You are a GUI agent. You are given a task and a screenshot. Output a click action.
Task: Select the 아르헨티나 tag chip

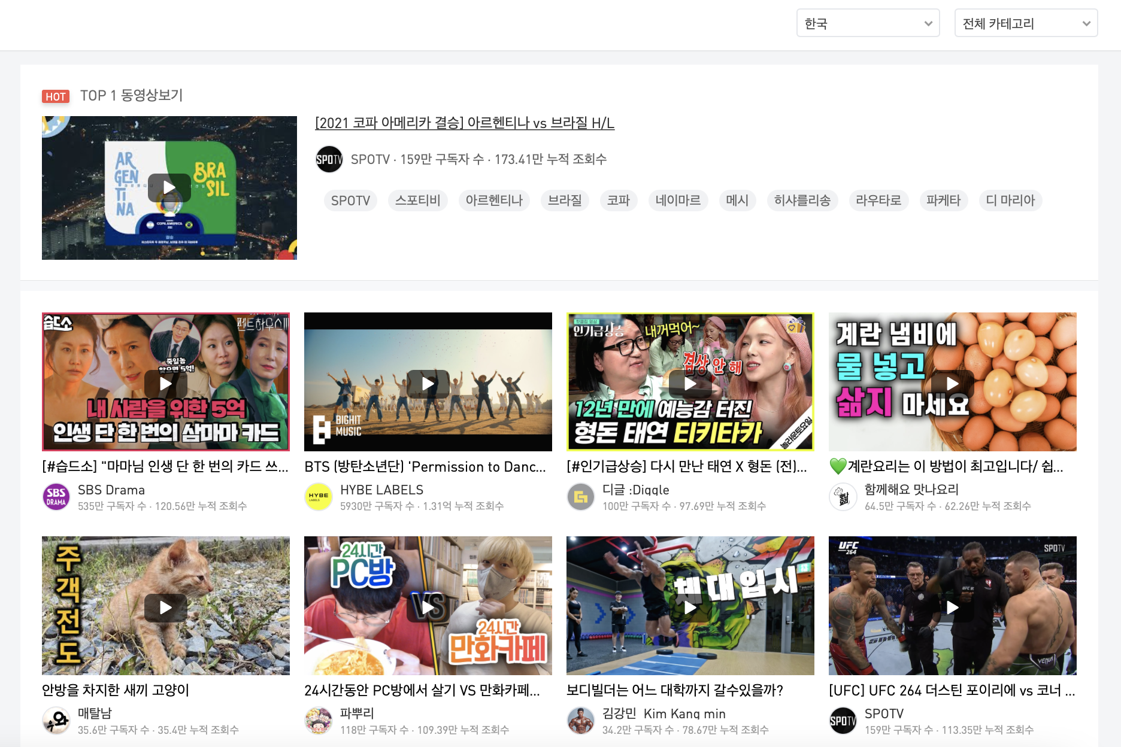pyautogui.click(x=494, y=201)
